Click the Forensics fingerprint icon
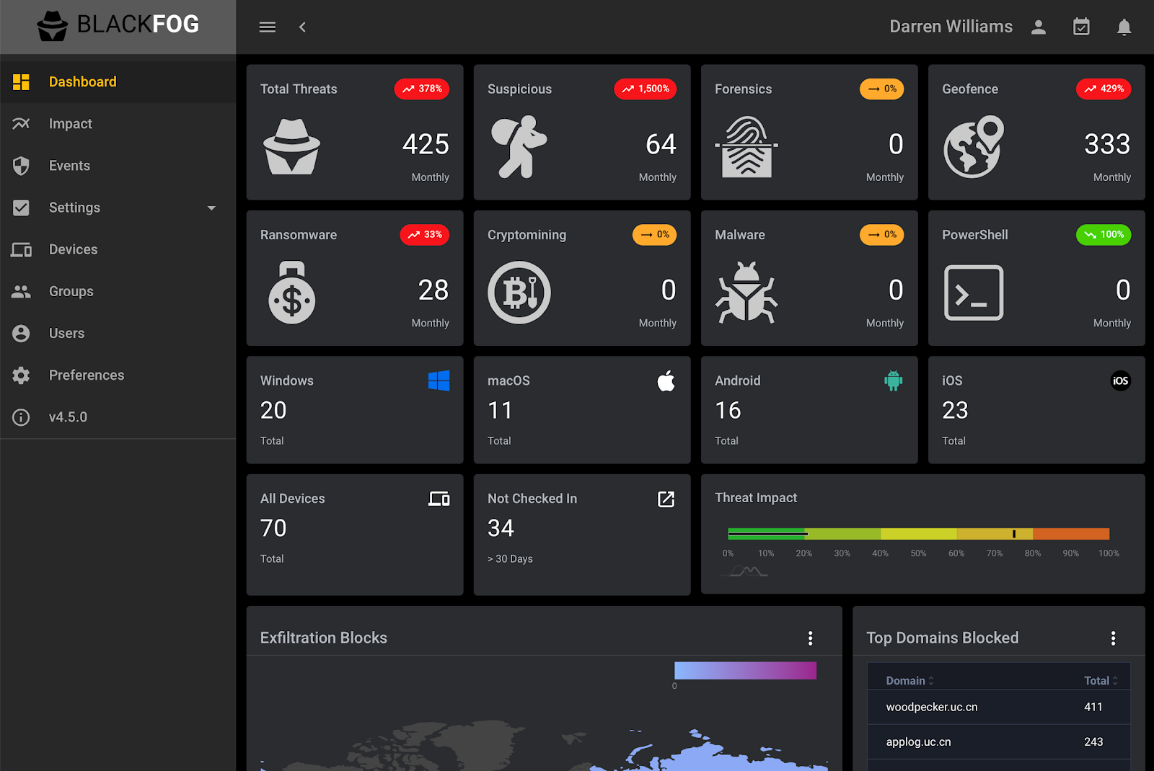Screen dimensions: 1154x771 (746, 147)
